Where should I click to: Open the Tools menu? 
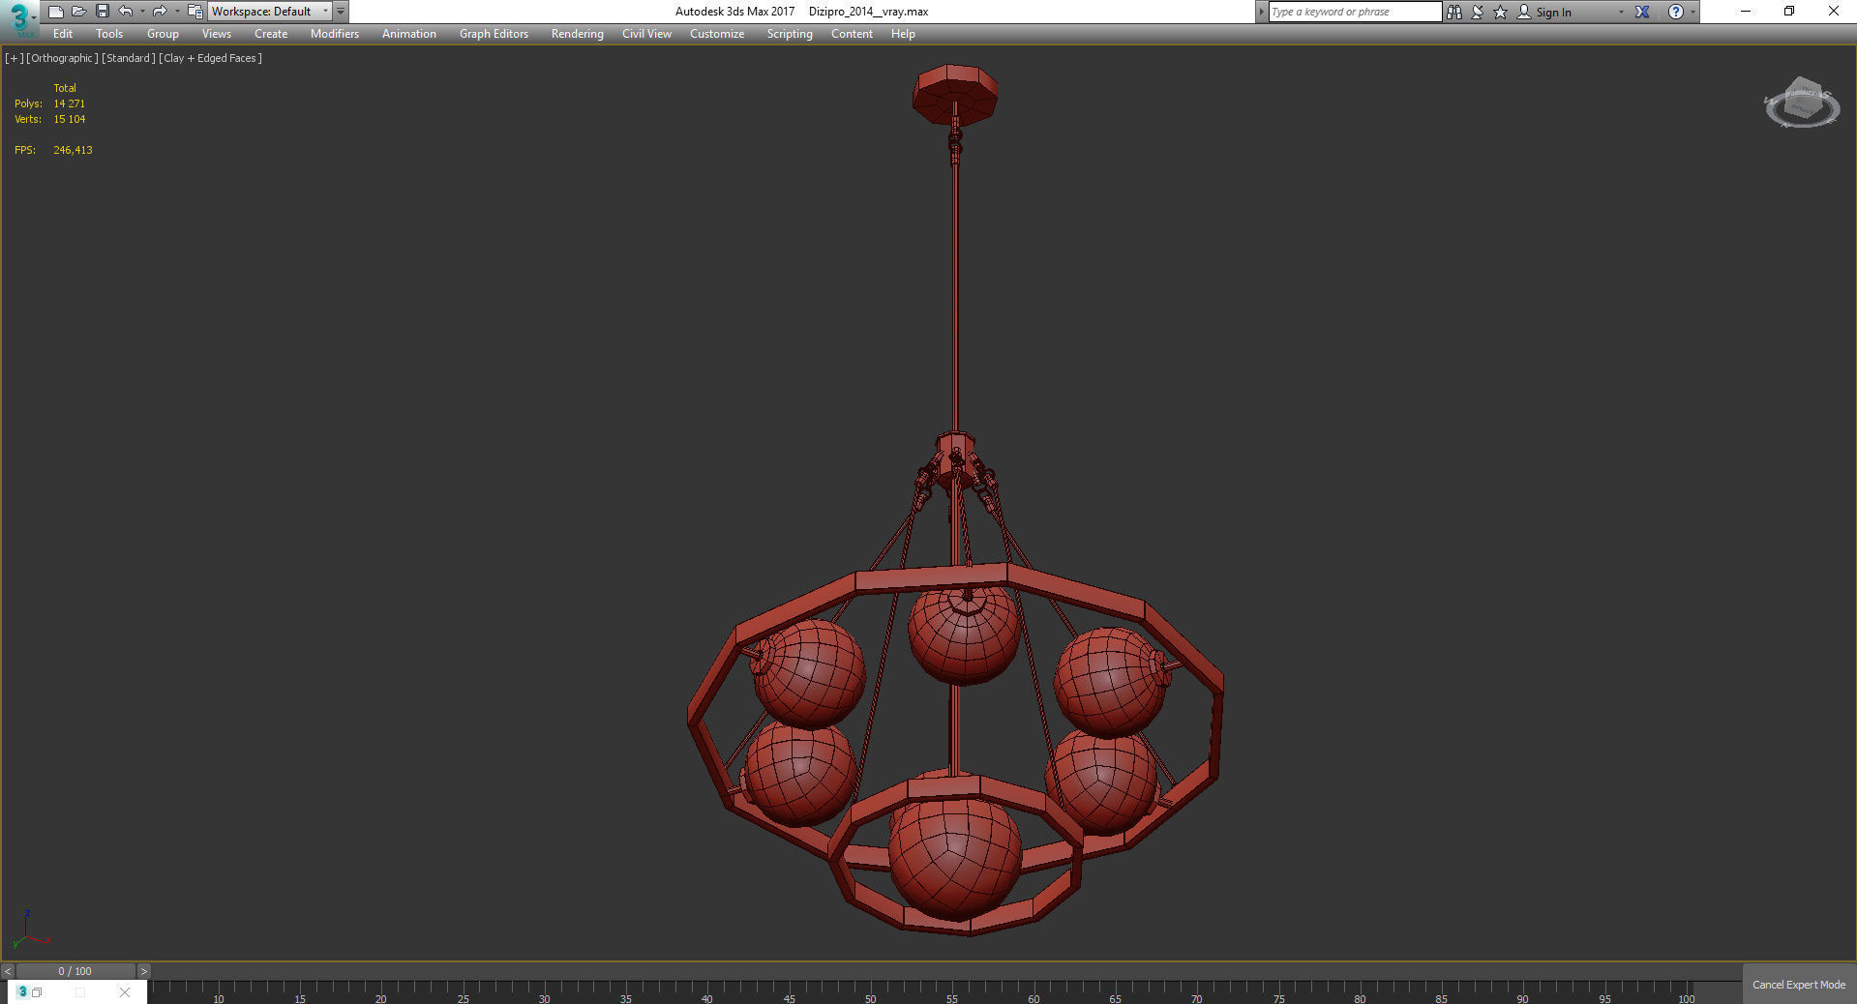pyautogui.click(x=109, y=34)
